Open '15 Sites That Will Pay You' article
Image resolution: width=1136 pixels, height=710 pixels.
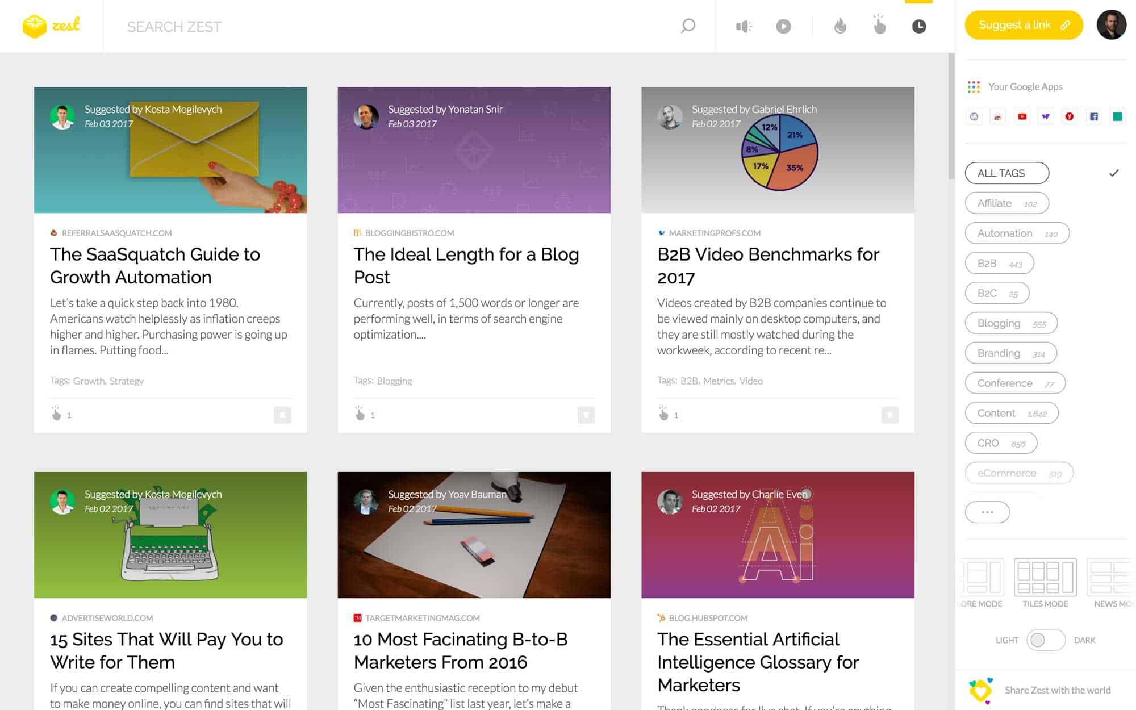[x=166, y=651]
